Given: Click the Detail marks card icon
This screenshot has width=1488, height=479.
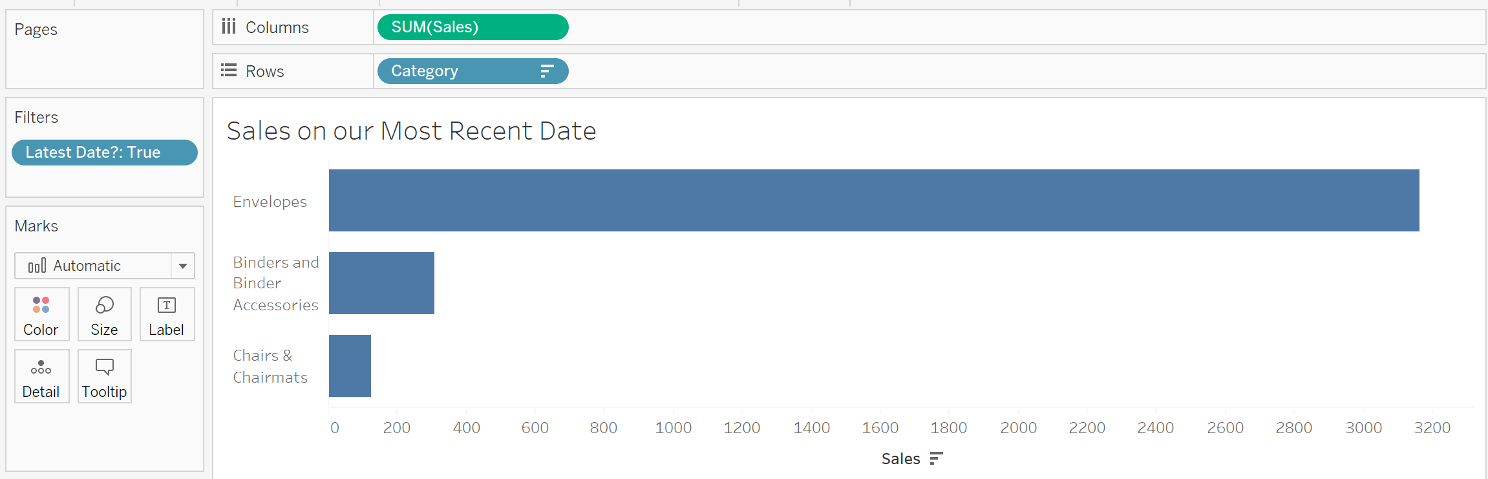Looking at the screenshot, I should coord(41,368).
